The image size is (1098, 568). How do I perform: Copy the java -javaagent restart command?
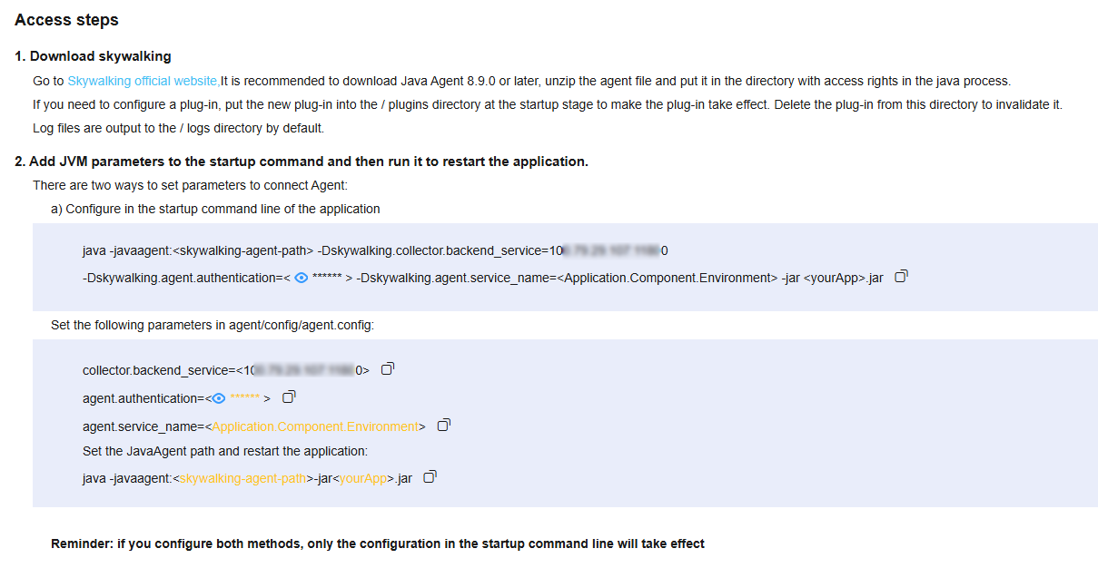430,477
